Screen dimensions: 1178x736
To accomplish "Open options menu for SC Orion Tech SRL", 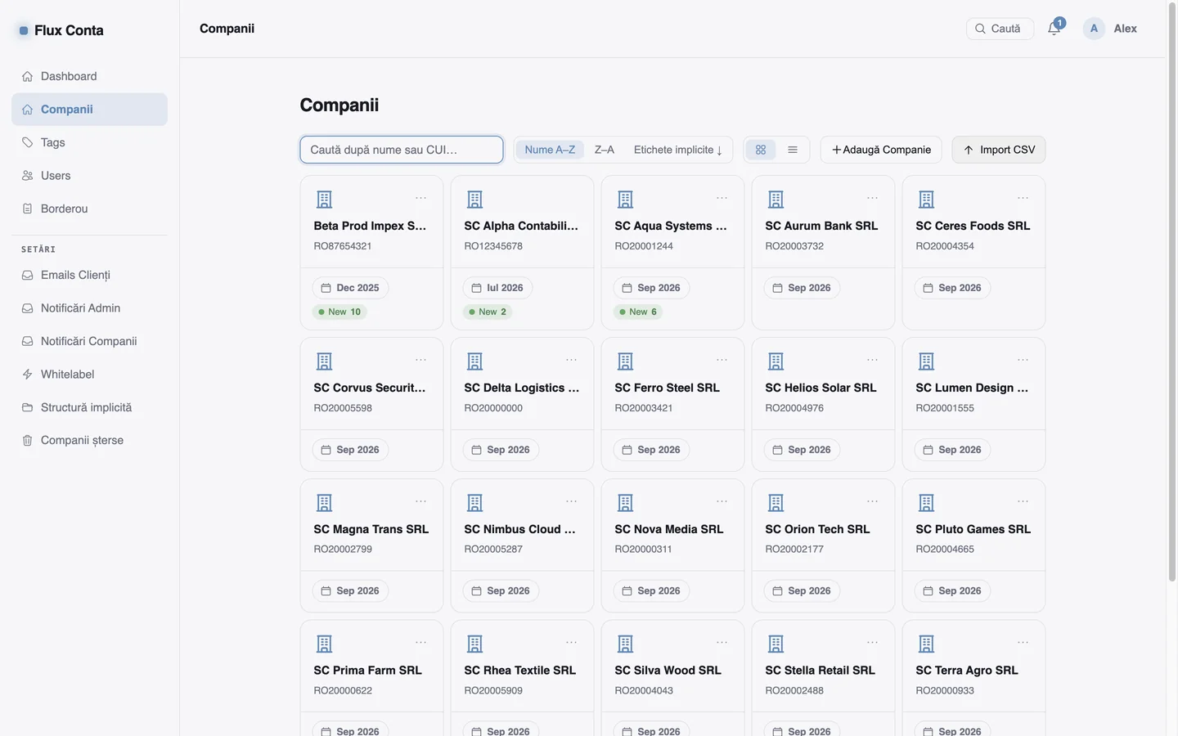I will point(872,501).
